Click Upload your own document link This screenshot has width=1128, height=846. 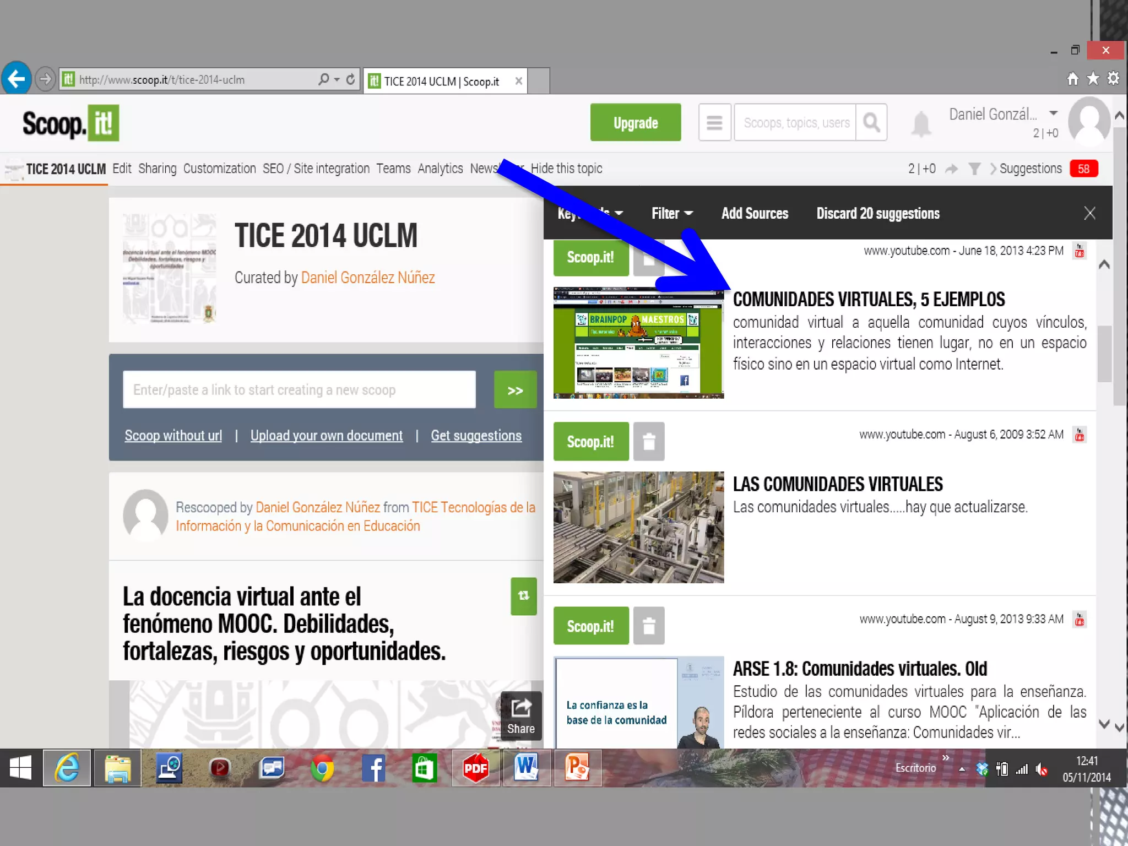(x=326, y=436)
